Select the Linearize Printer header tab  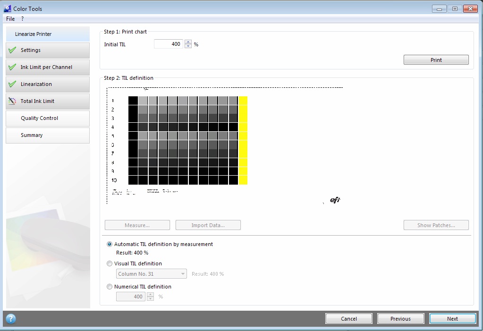pos(48,34)
